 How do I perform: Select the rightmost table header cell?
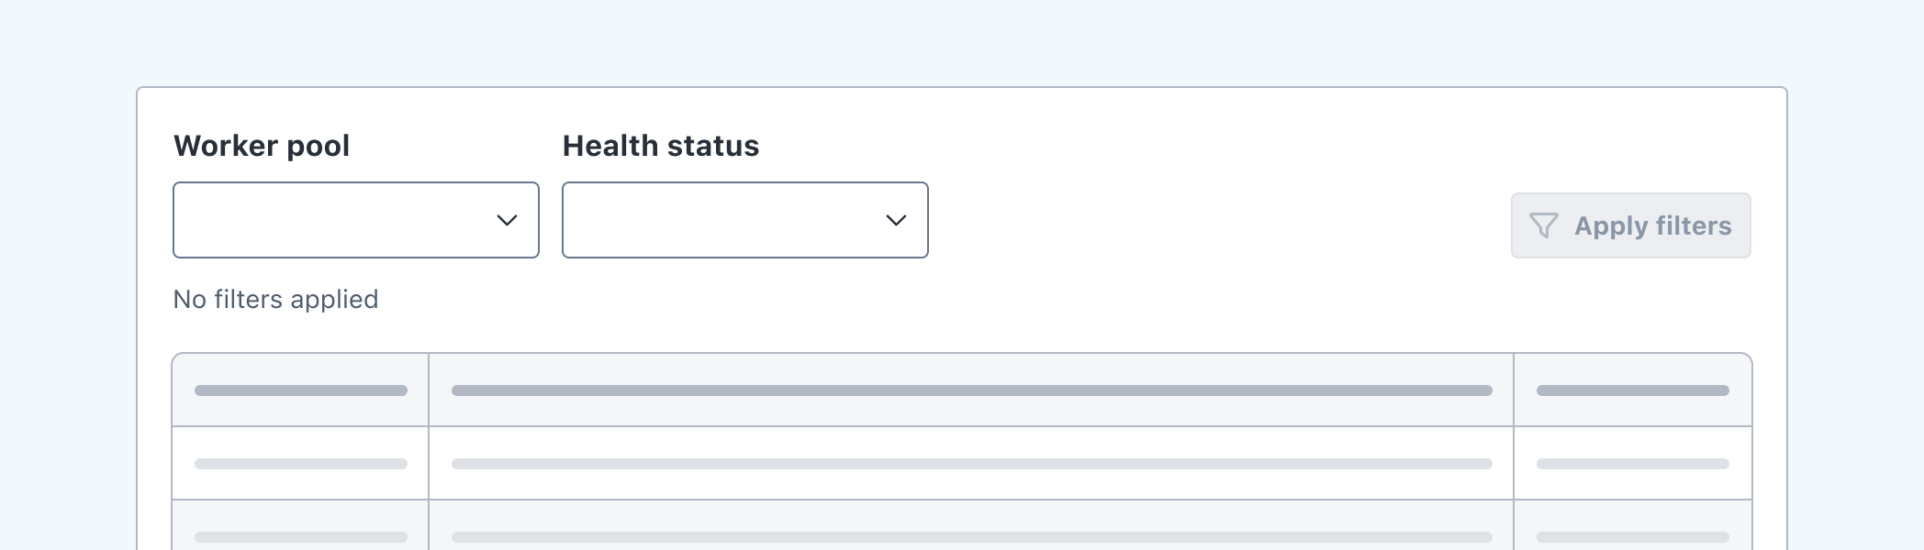pyautogui.click(x=1633, y=389)
